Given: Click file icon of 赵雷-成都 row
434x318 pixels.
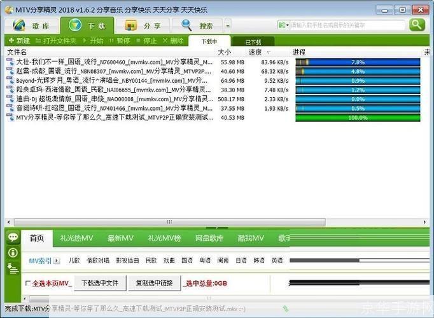Looking at the screenshot, I should [x=10, y=71].
